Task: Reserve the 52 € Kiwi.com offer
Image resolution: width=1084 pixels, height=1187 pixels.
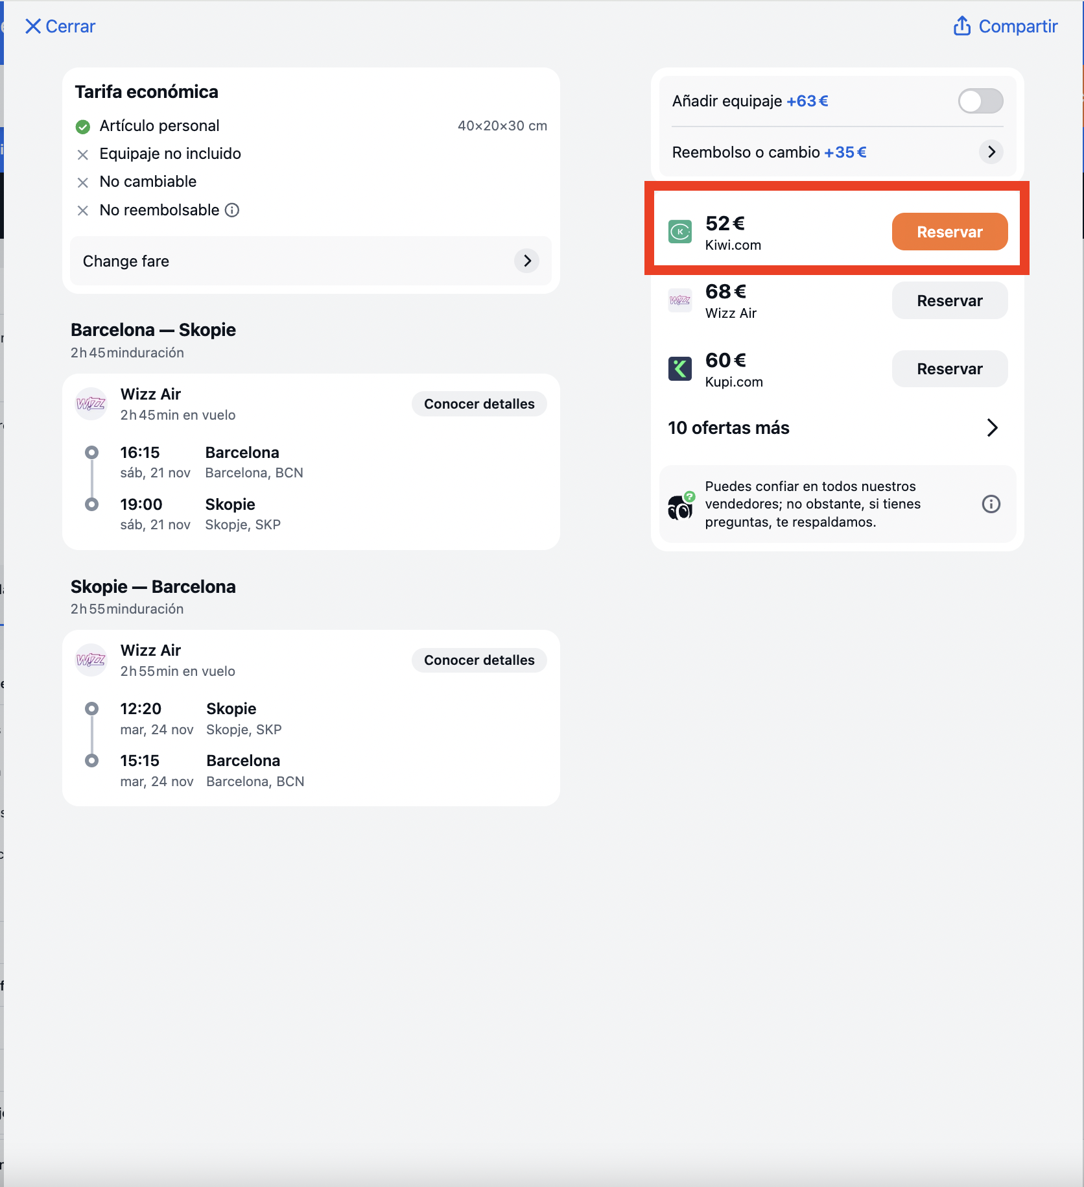Action: tap(950, 232)
